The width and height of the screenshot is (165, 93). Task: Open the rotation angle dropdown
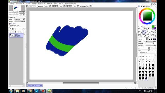point(64,6)
